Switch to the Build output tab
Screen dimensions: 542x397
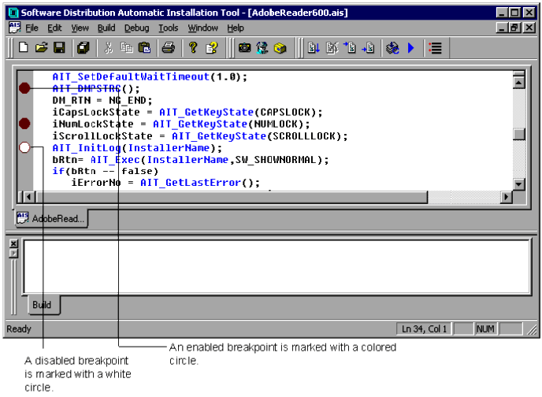coord(41,305)
